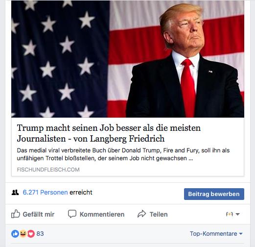Click the arrow next to Top-Kommentare
The width and height of the screenshot is (255, 247).
click(x=241, y=234)
